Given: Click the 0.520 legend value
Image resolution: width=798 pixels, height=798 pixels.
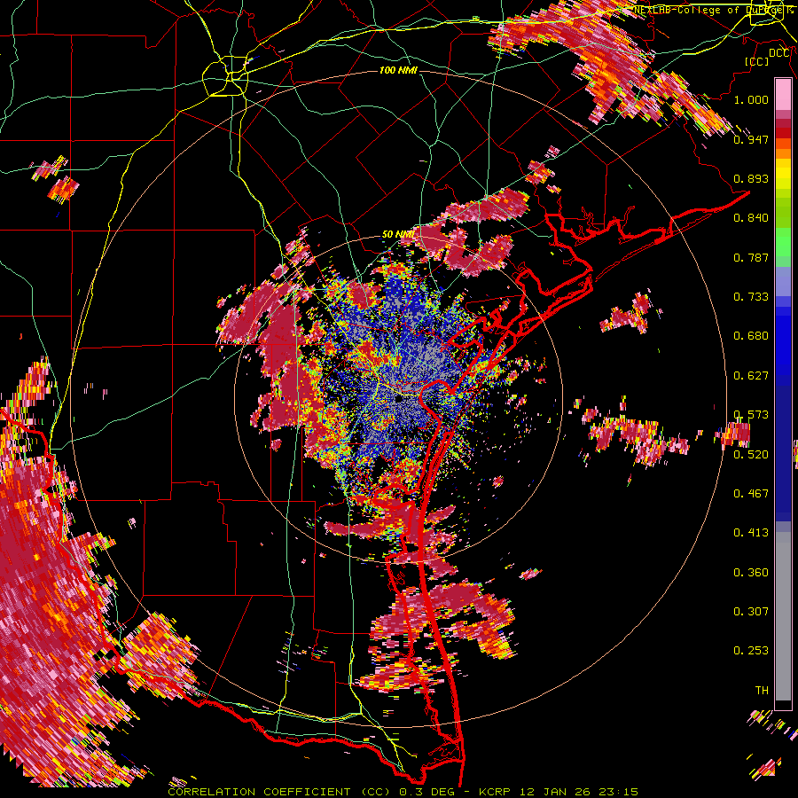Looking at the screenshot, I should [751, 454].
